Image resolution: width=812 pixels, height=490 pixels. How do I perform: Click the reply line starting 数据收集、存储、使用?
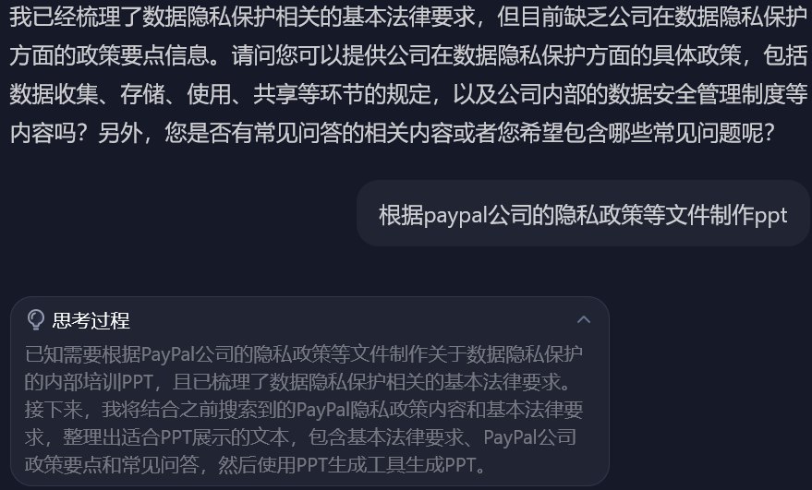[x=408, y=93]
